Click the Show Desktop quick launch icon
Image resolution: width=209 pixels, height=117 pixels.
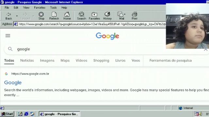[x=20, y=114]
